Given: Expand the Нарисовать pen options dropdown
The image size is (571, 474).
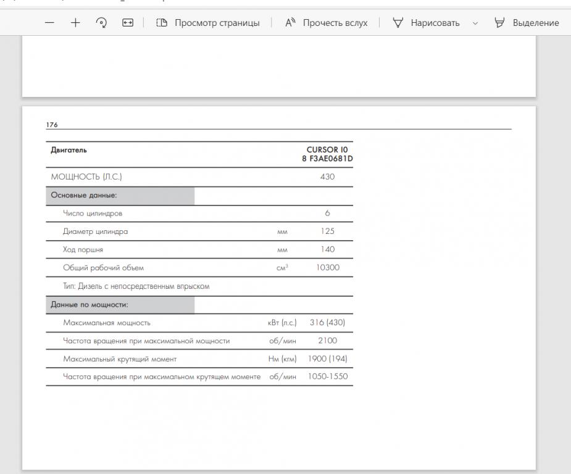Looking at the screenshot, I should click(475, 23).
